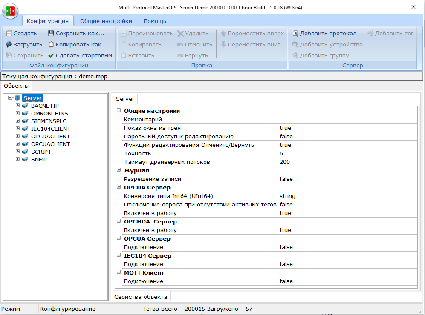Click the Создать new file icon
The height and width of the screenshot is (315, 425).
(9, 33)
